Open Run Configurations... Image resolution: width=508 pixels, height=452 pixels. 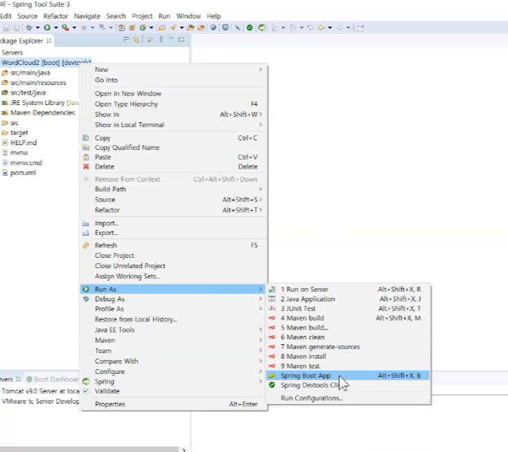348,398
